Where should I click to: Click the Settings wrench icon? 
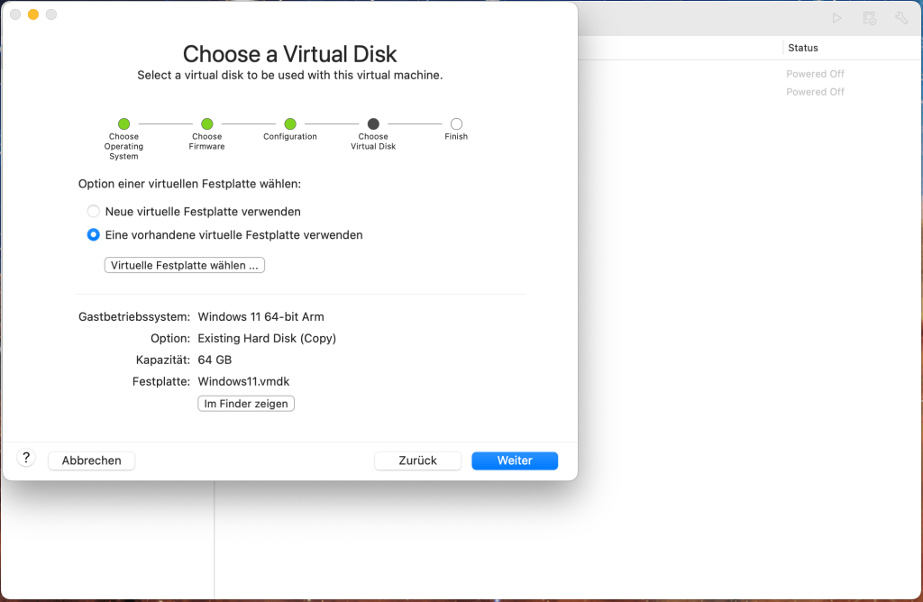[x=900, y=17]
